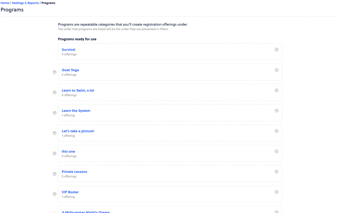Remove the Let's take a picture! program

(x=276, y=131)
